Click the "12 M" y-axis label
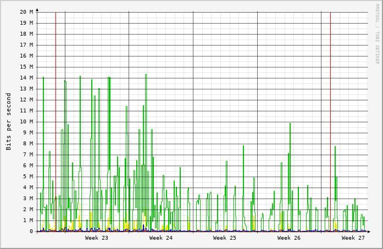This screenshot has width=383, height=249. [x=26, y=100]
